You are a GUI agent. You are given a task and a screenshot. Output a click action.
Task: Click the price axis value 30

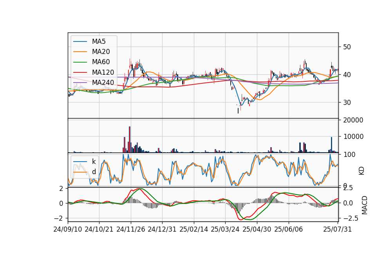(x=347, y=103)
